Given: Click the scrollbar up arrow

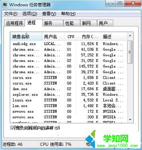Looking at the screenshot, I should tap(130, 36).
